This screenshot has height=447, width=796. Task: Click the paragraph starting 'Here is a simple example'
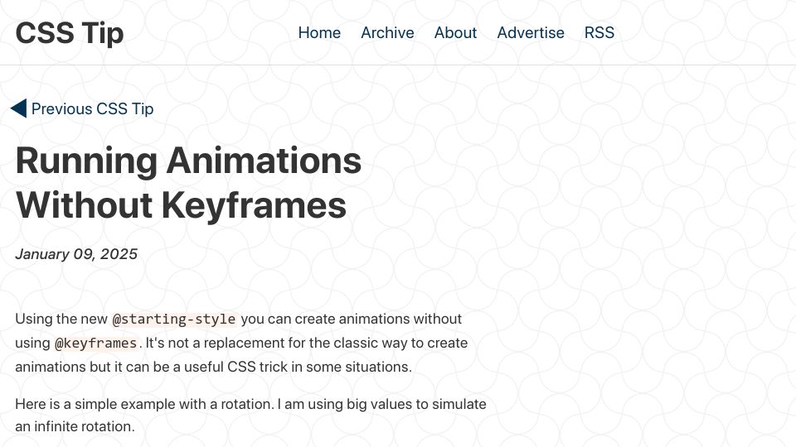pos(250,415)
